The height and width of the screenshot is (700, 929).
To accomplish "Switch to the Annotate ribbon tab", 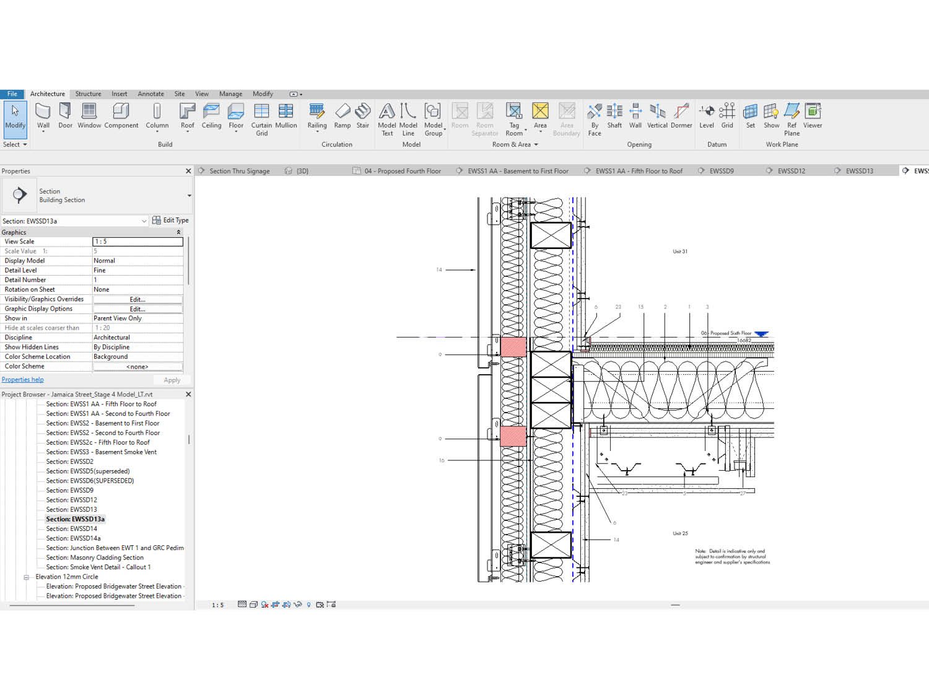I will coord(150,94).
